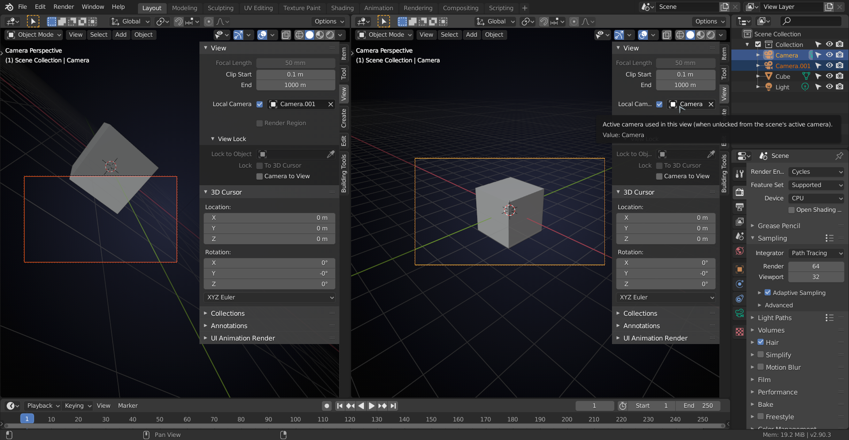Toggle proportional editing in left viewport header
Image resolution: width=849 pixels, height=440 pixels.
tap(209, 21)
